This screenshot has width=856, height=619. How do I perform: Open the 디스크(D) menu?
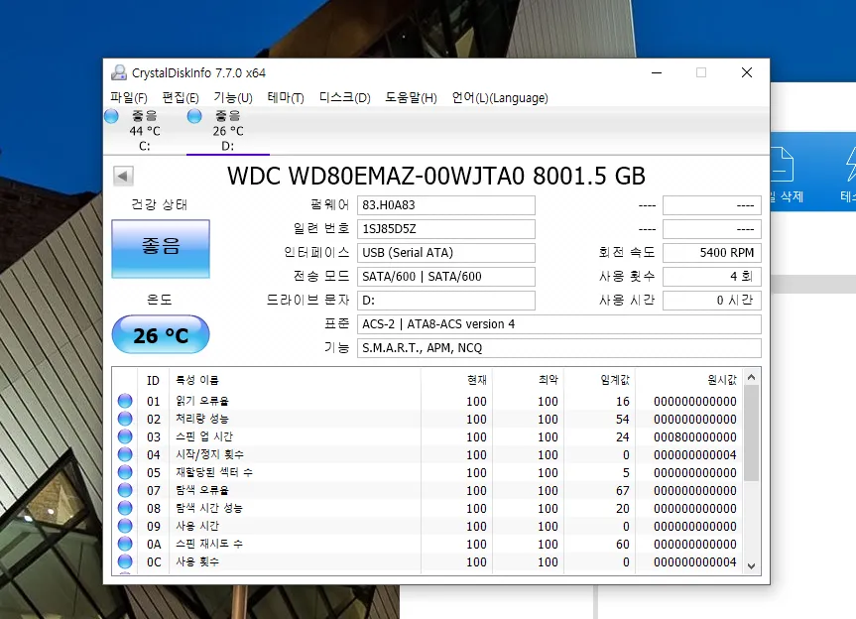point(344,97)
